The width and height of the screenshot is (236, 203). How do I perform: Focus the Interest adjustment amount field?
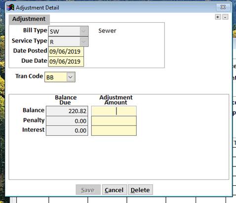(x=114, y=130)
